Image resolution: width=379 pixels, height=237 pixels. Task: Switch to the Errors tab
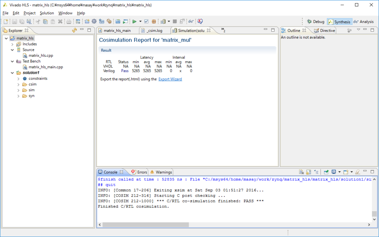[x=139, y=172]
